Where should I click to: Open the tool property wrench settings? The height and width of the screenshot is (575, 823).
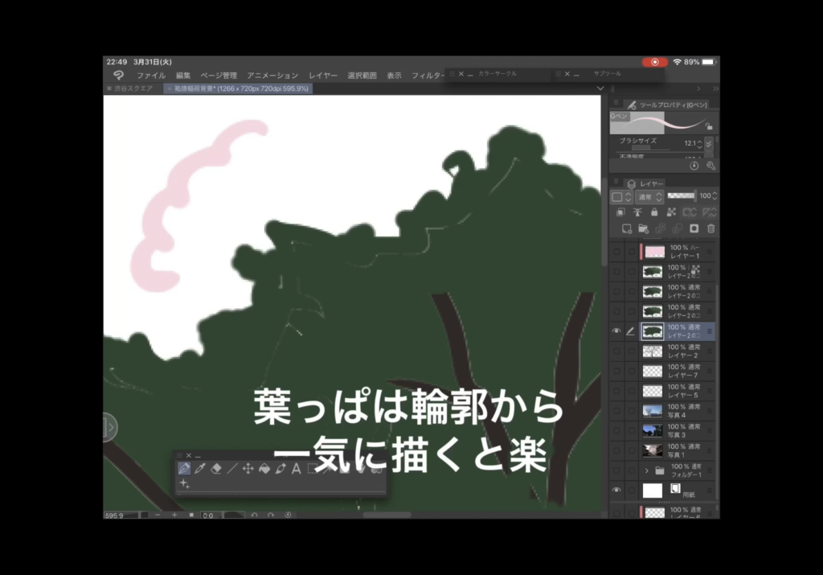pos(710,166)
